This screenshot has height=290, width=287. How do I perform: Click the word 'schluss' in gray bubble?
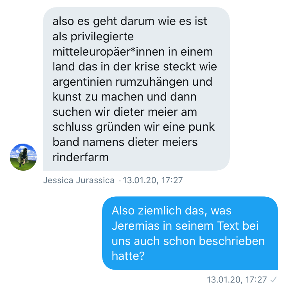72,127
